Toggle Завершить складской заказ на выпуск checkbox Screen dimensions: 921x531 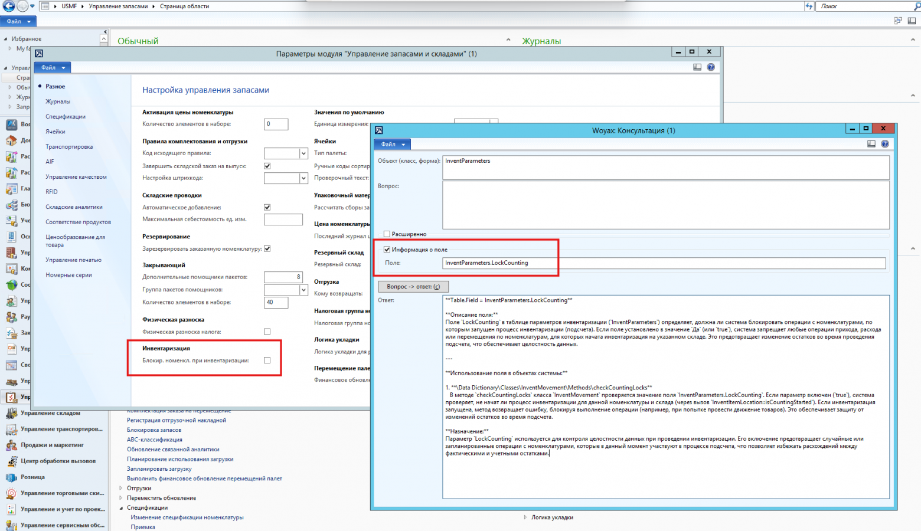[267, 166]
